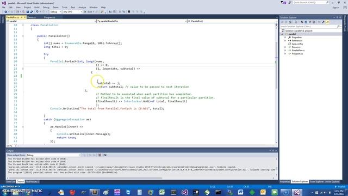This screenshot has width=348, height=196.
Task: Click the Navigate Backward toolbar icon
Action: pos(6,12)
